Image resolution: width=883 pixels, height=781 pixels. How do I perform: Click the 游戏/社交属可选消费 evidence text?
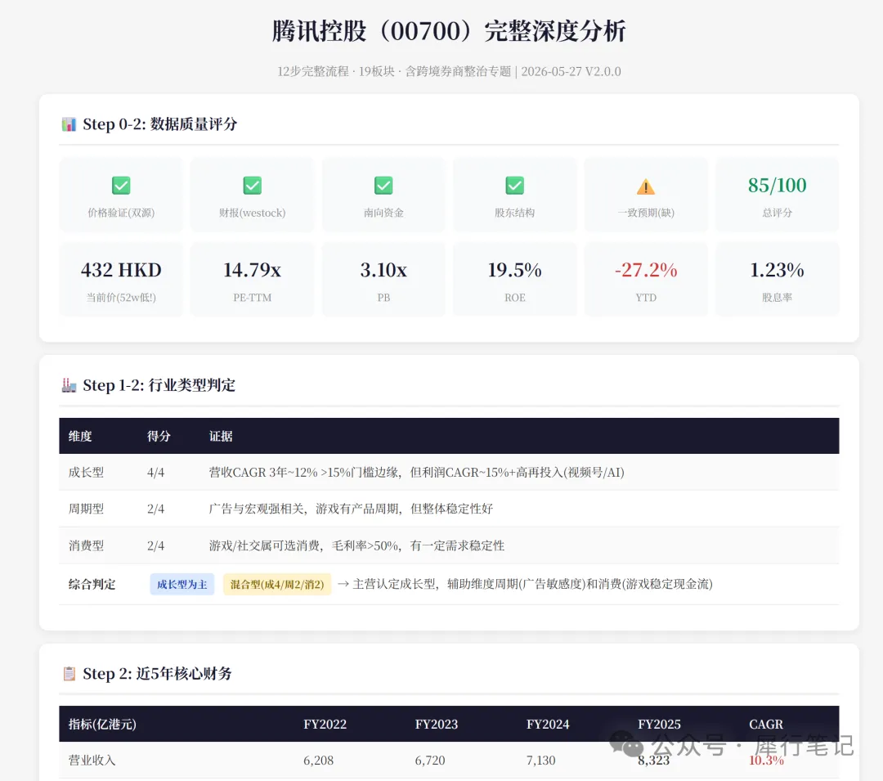tap(356, 545)
